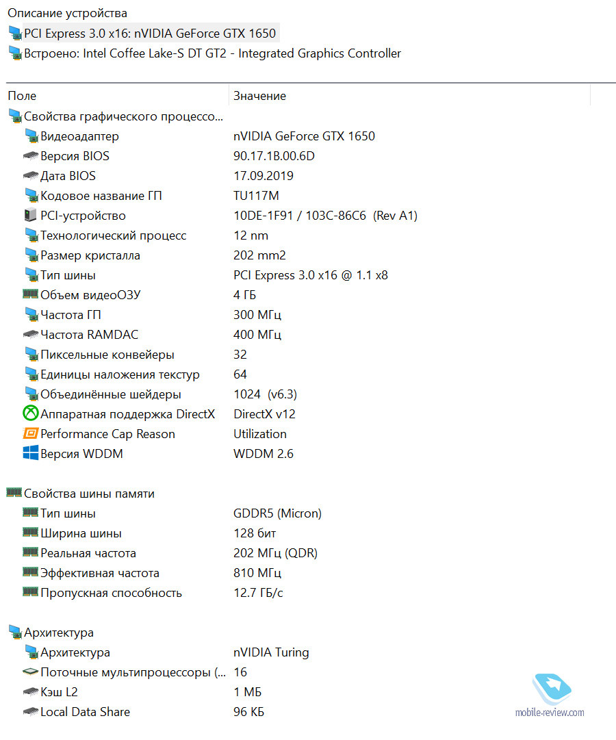Click the Пиксельные конвейеры icon
The width and height of the screenshot is (616, 740).
tap(31, 355)
